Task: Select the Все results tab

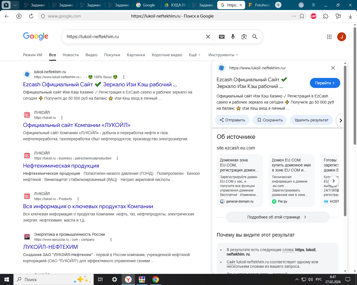Action: [52, 55]
